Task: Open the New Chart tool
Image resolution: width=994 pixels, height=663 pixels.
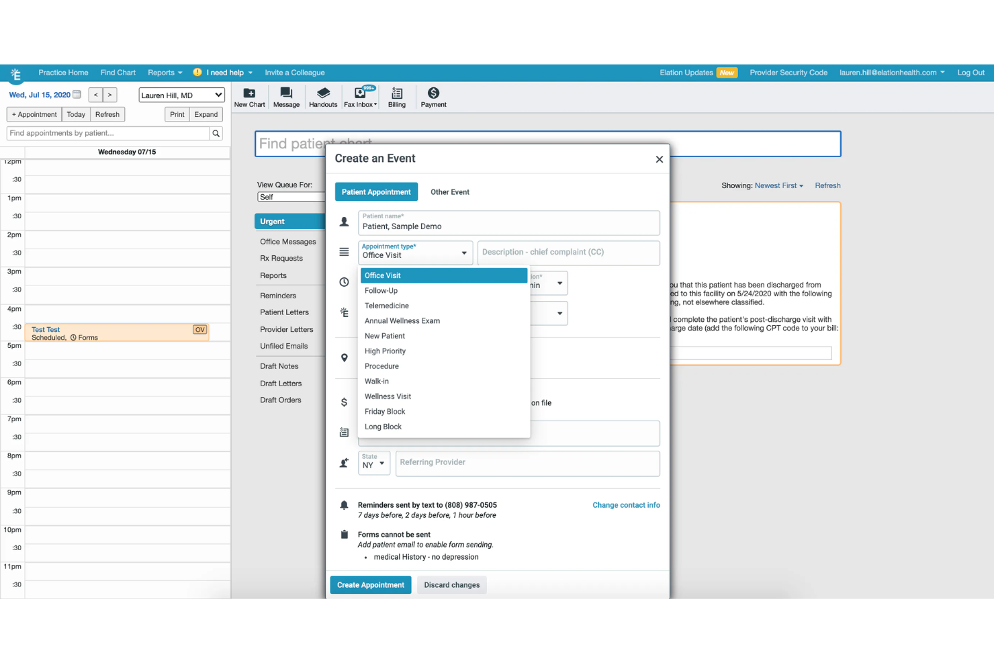Action: (249, 97)
